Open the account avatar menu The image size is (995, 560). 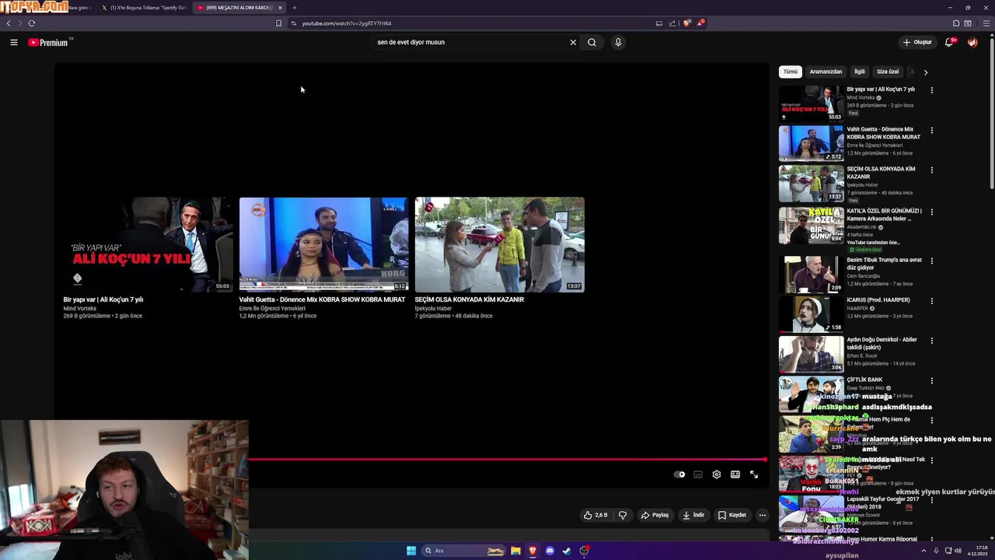[972, 42]
